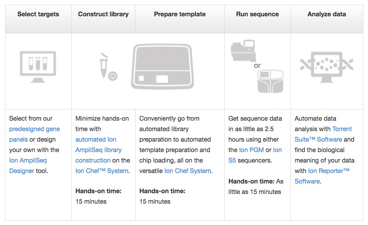This screenshot has height=225, width=368.
Task: Click the data analysis DNA monitor icon
Action: [x=327, y=66]
